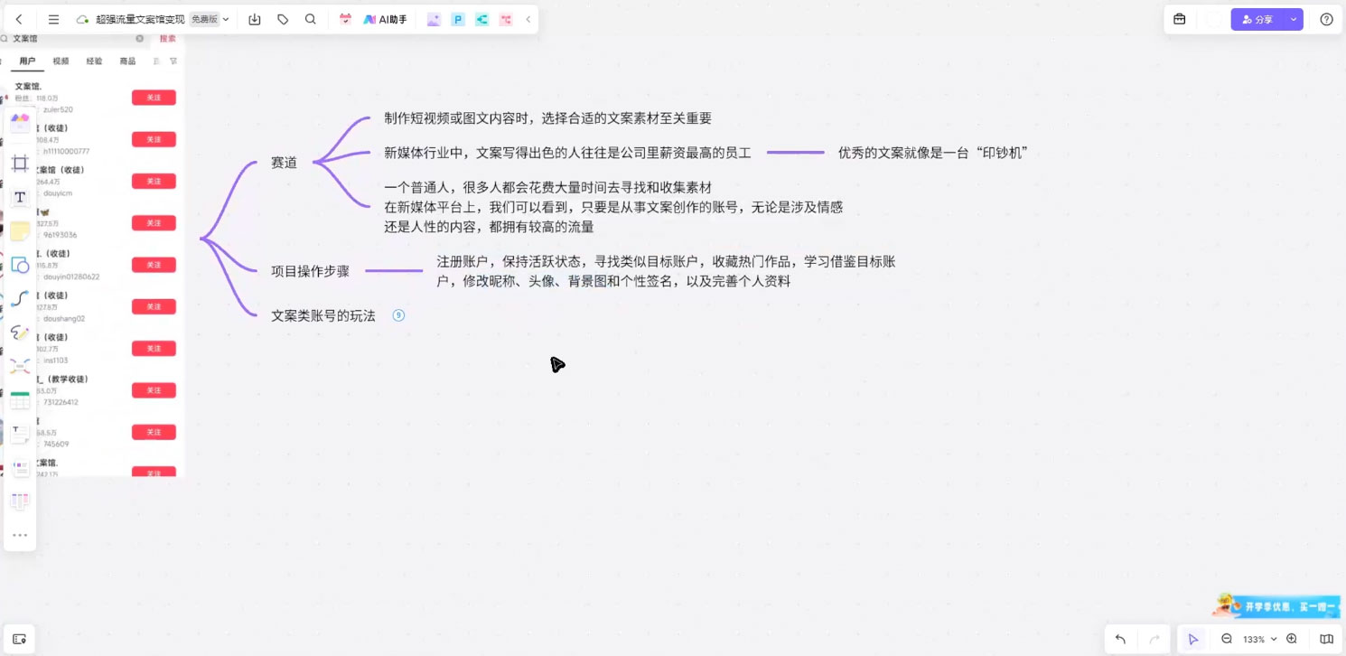Viewport: 1346px width, 656px height.
Task: Open the Mind Map tool
Action: point(20,366)
